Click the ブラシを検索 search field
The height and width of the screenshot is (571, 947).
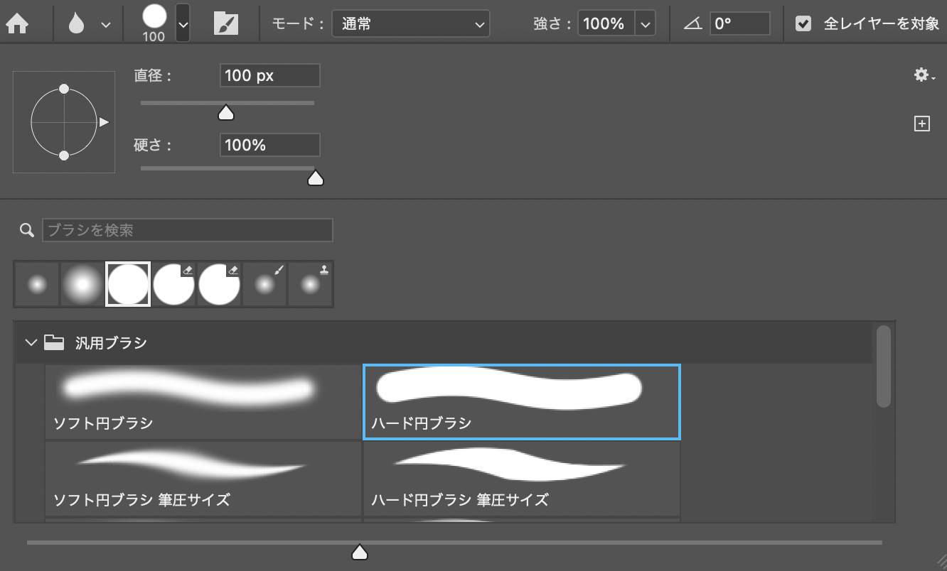click(188, 230)
